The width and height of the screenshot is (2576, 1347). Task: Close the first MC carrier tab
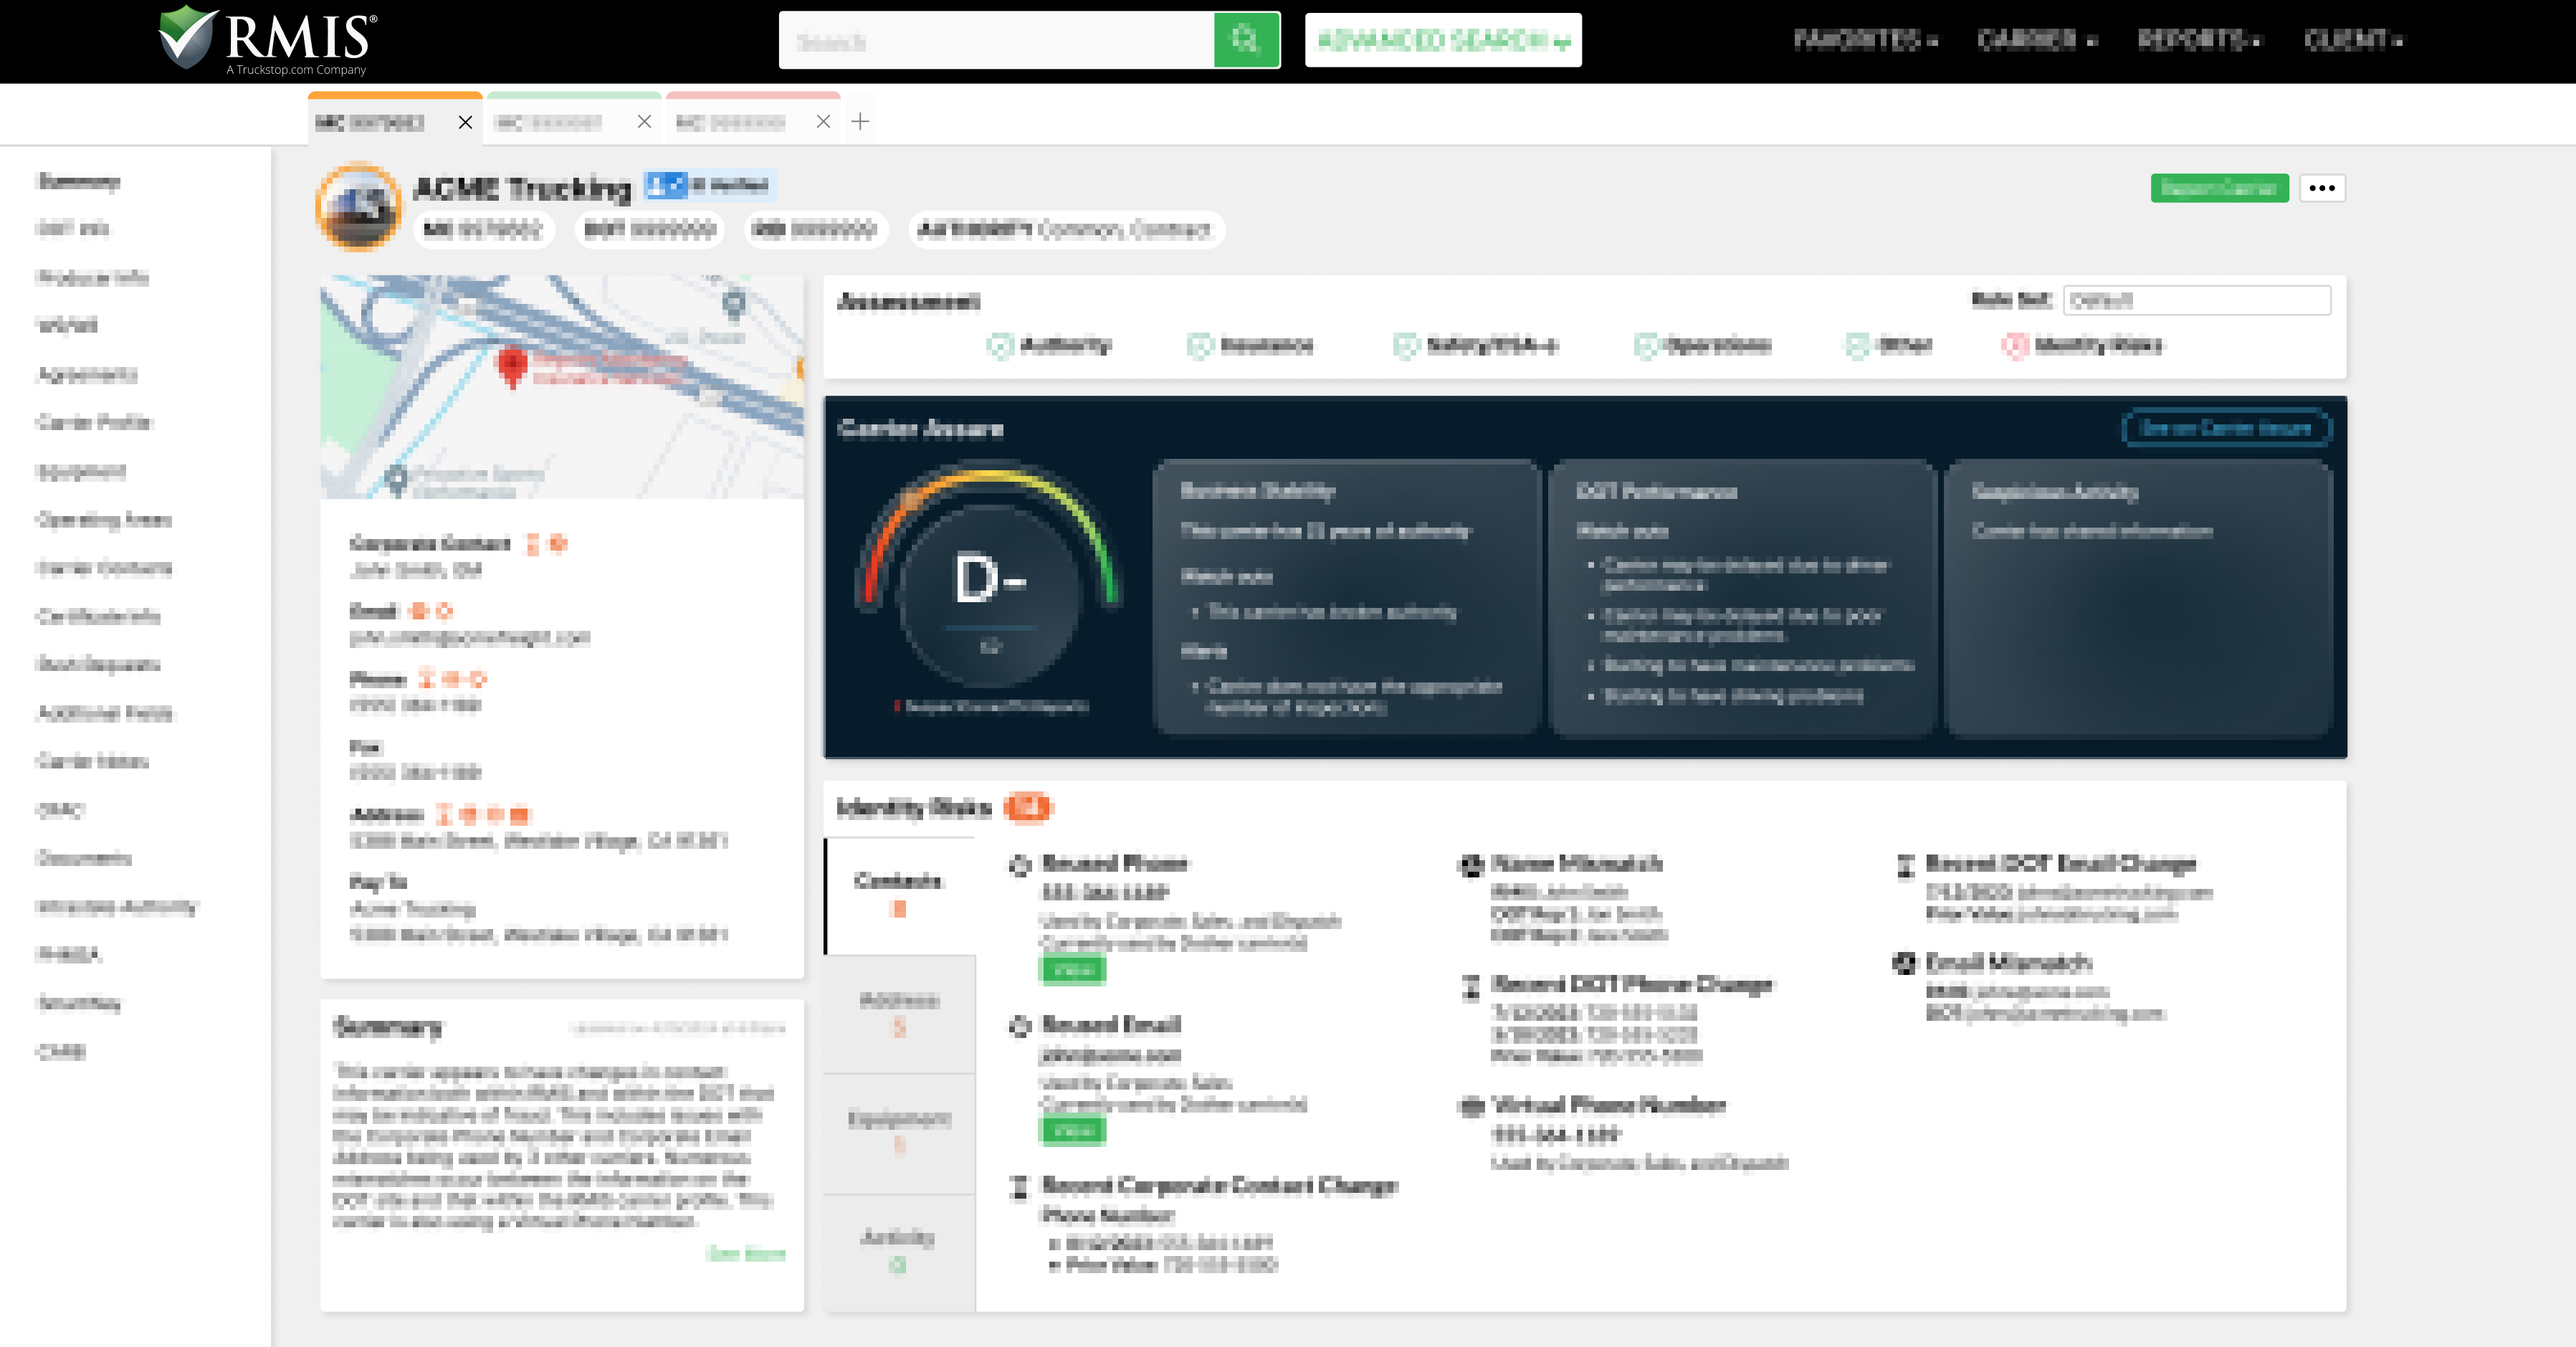[465, 122]
